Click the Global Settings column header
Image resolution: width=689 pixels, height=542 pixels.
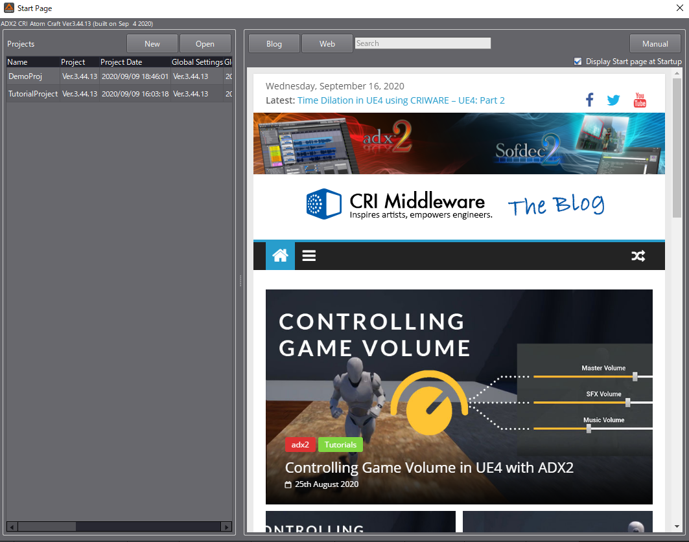click(x=197, y=62)
